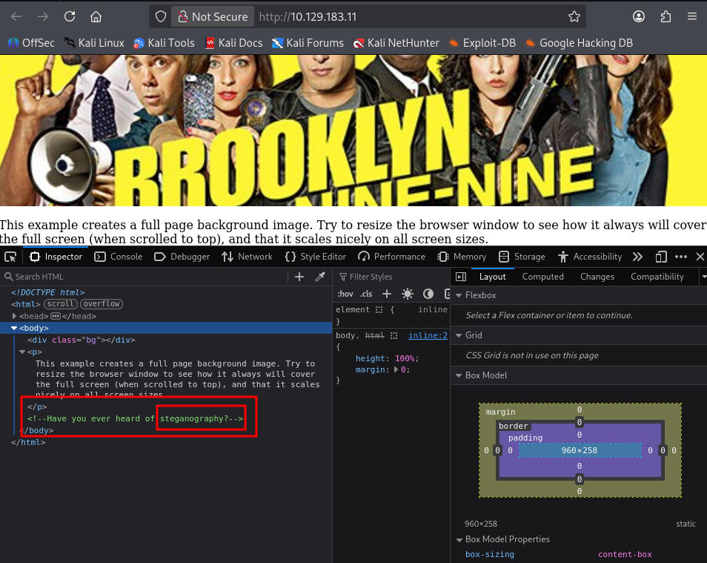707x563 pixels.
Task: Toggle dark color scheme simulation icon
Action: pyautogui.click(x=428, y=294)
